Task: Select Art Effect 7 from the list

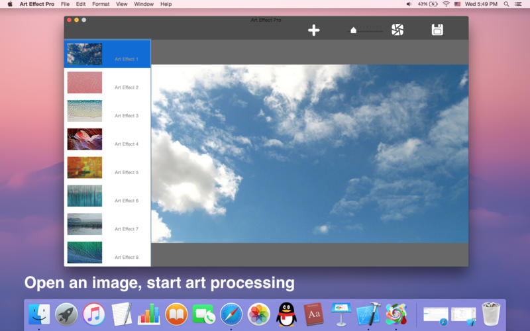Action: pyautogui.click(x=85, y=224)
